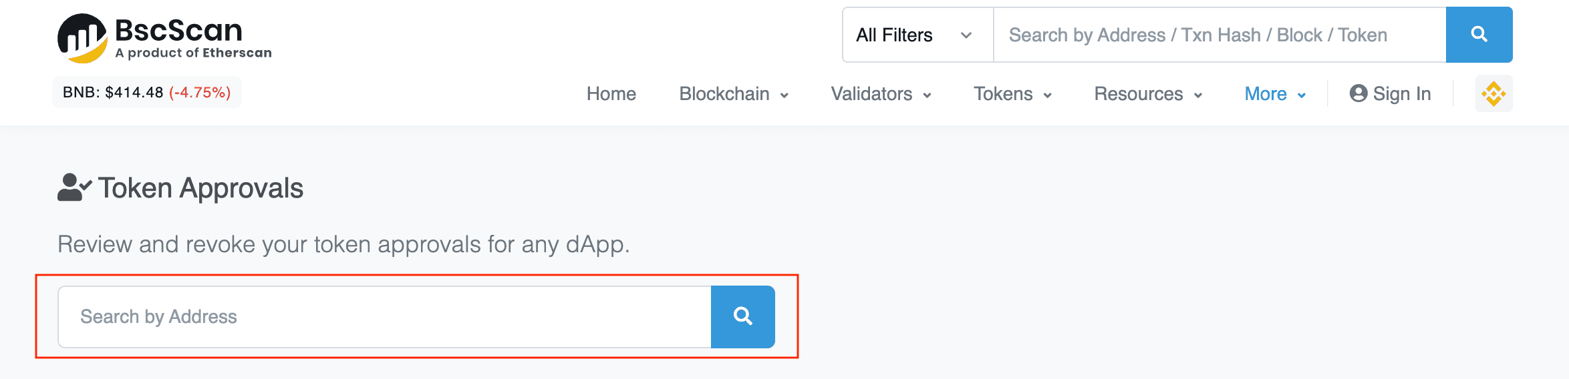The width and height of the screenshot is (1569, 379).
Task: Click the Token Approvals user-check heading icon
Action: click(x=74, y=187)
